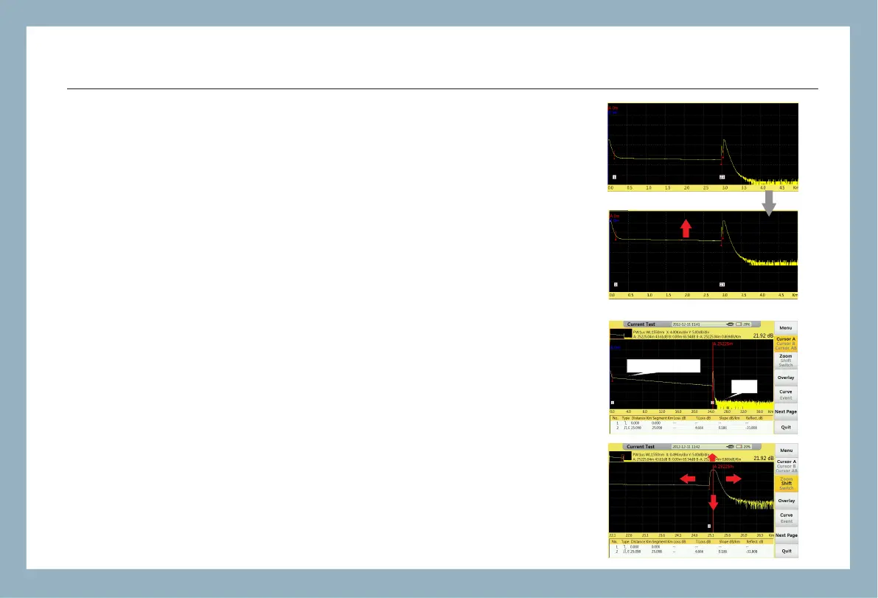This screenshot has width=878, height=598.
Task: Click Quit in the 11:42 test screen
Action: pyautogui.click(x=786, y=551)
